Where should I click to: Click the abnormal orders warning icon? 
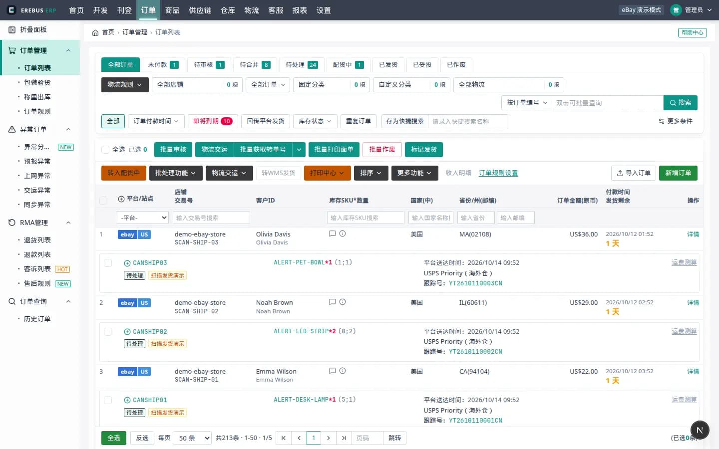[12, 129]
